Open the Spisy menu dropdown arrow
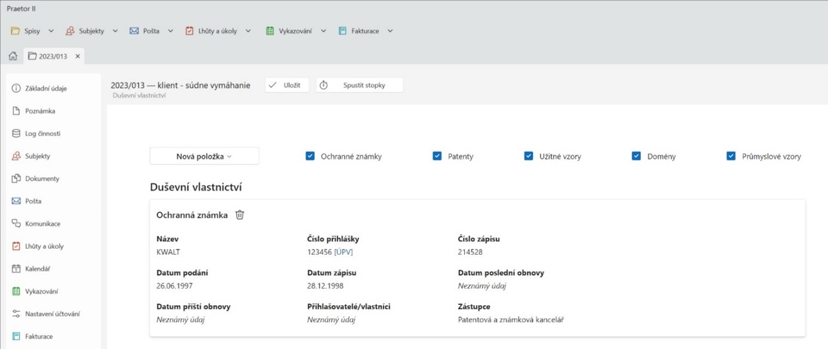 [x=51, y=31]
